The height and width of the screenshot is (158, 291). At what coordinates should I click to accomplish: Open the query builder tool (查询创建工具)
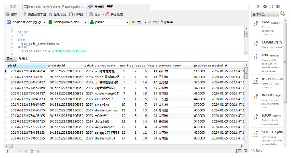pyautogui.click(x=35, y=14)
